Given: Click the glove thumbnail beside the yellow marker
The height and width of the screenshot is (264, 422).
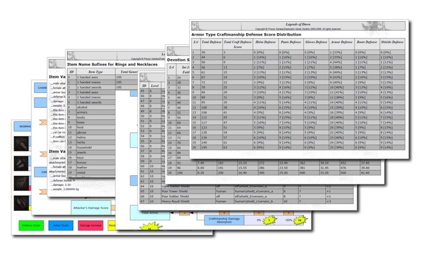Looking at the screenshot, I should tap(21, 203).
